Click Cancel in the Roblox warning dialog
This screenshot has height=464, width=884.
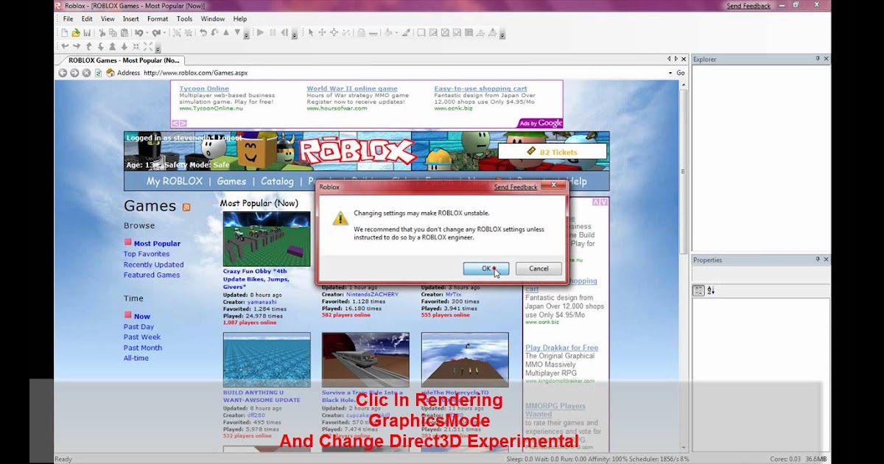539,269
